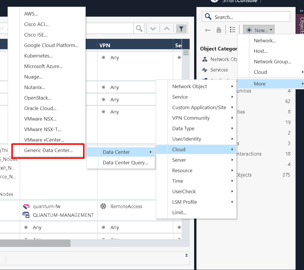Choose the Limit... menu entry
The width and height of the screenshot is (304, 270).
196,212
